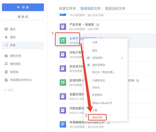Click the tag icon beside 添加标签
156x132 pixels.
88,58
